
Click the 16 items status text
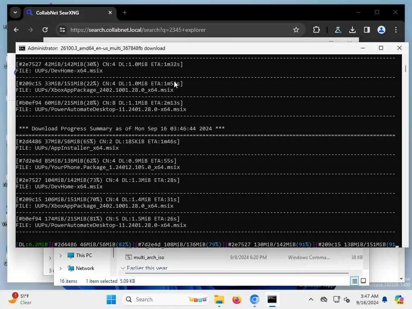click(68, 281)
